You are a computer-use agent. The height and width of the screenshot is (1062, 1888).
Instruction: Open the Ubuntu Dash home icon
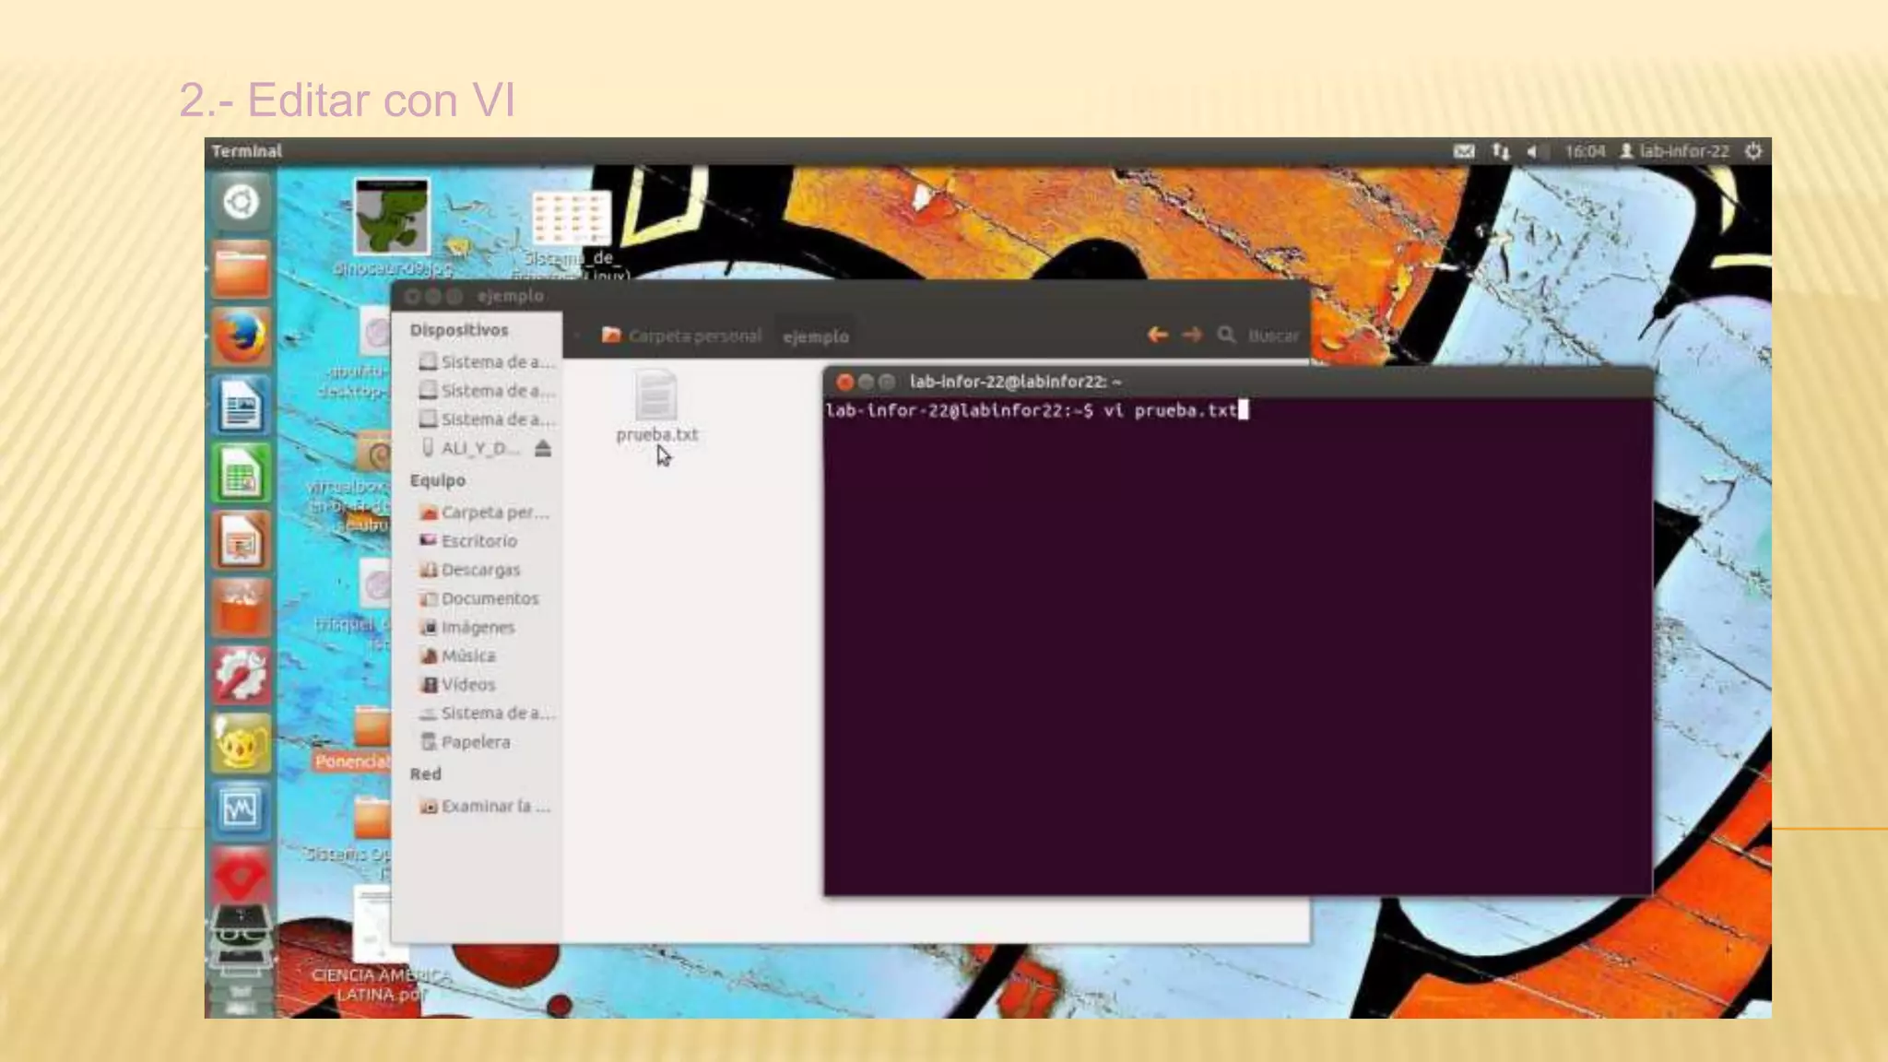point(241,202)
